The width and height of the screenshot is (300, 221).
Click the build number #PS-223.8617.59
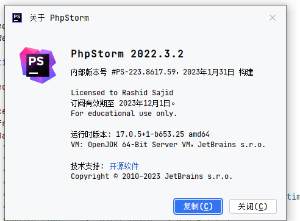click(143, 72)
